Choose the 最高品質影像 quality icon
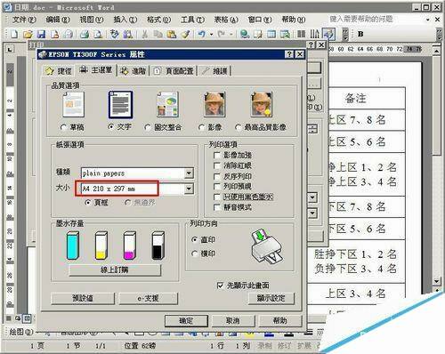 pos(261,104)
